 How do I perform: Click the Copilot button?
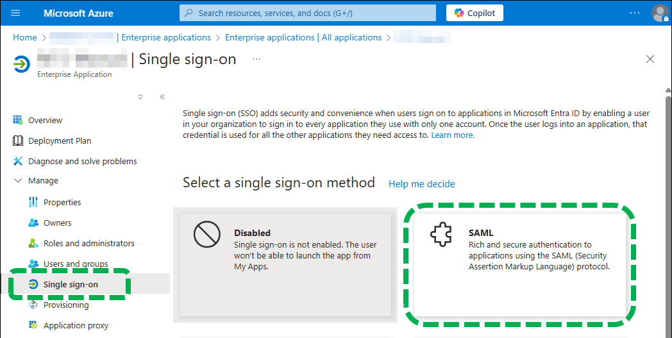point(475,13)
